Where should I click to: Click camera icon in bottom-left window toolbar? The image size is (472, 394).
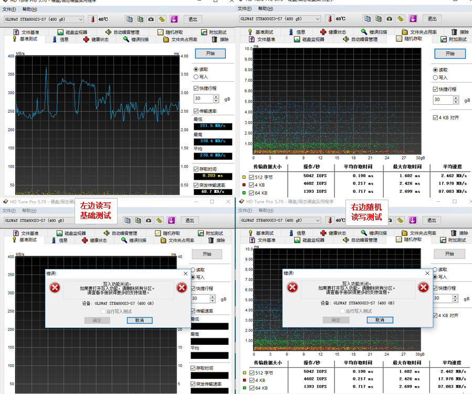(149, 221)
